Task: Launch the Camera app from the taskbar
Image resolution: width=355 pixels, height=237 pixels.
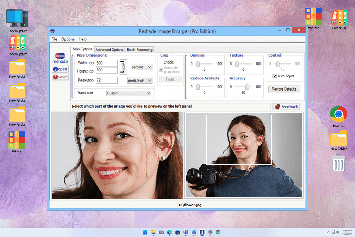Action: pos(161,232)
